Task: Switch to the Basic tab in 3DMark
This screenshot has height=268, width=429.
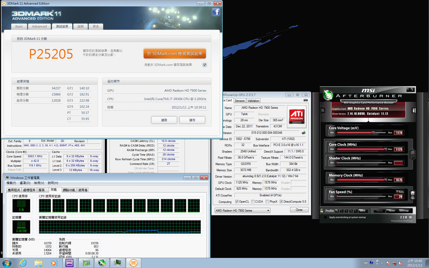Action: 19,27
